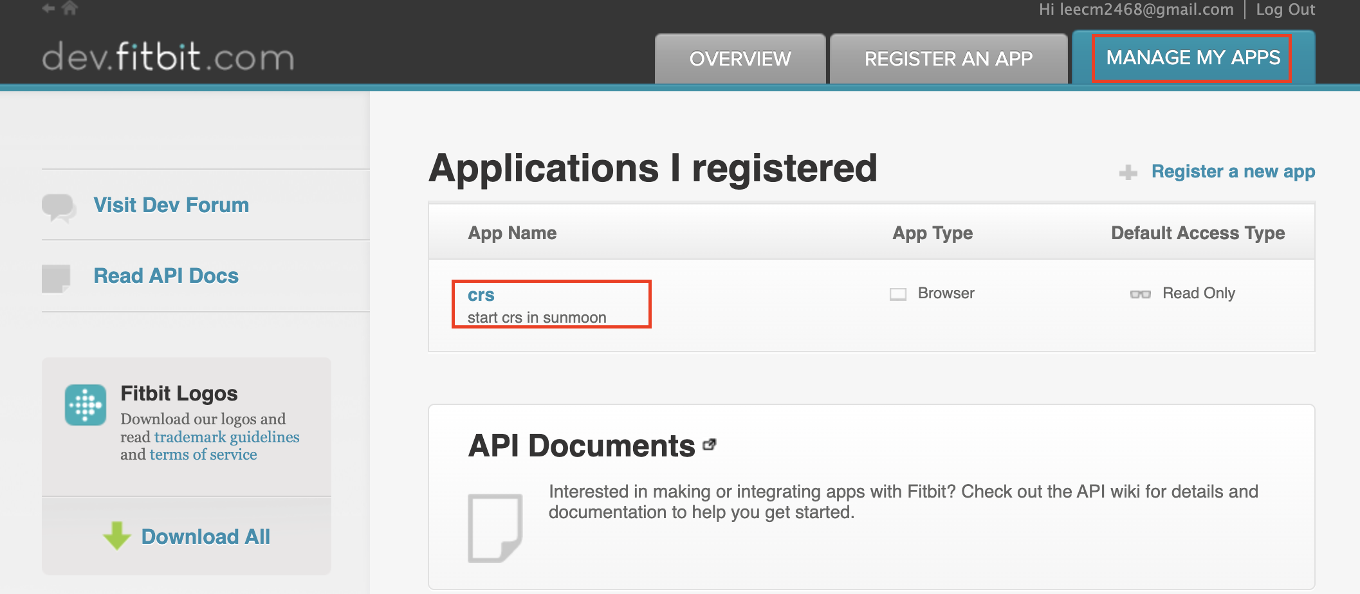Viewport: 1360px width, 594px height.
Task: Click the dev.fitbit.com logo
Action: (169, 57)
